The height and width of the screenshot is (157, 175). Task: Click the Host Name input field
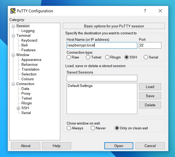pyautogui.click(x=102, y=45)
